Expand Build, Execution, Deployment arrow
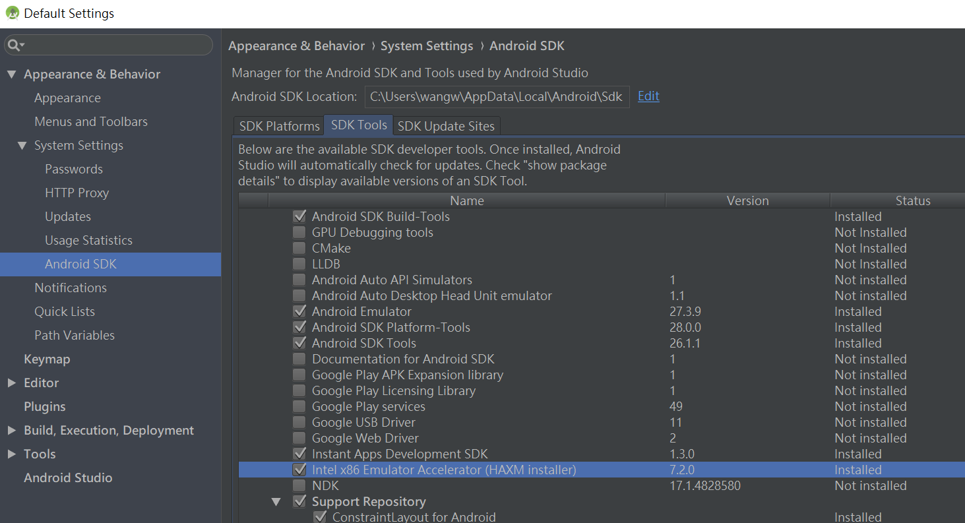 pyautogui.click(x=11, y=430)
